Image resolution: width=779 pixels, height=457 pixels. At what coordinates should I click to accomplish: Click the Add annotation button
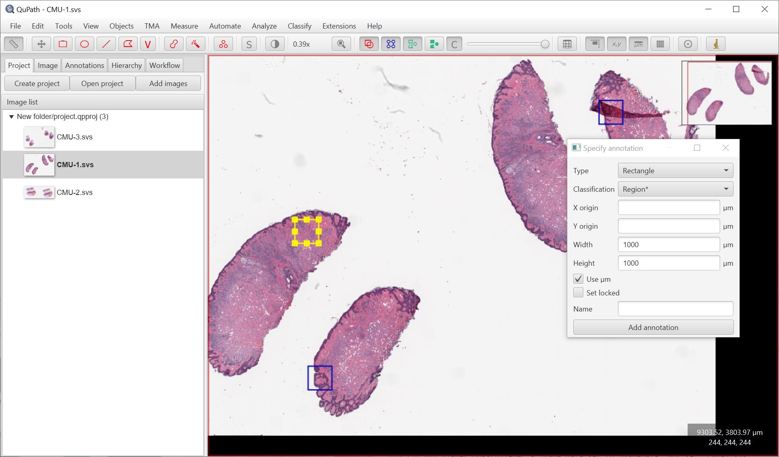pyautogui.click(x=653, y=327)
